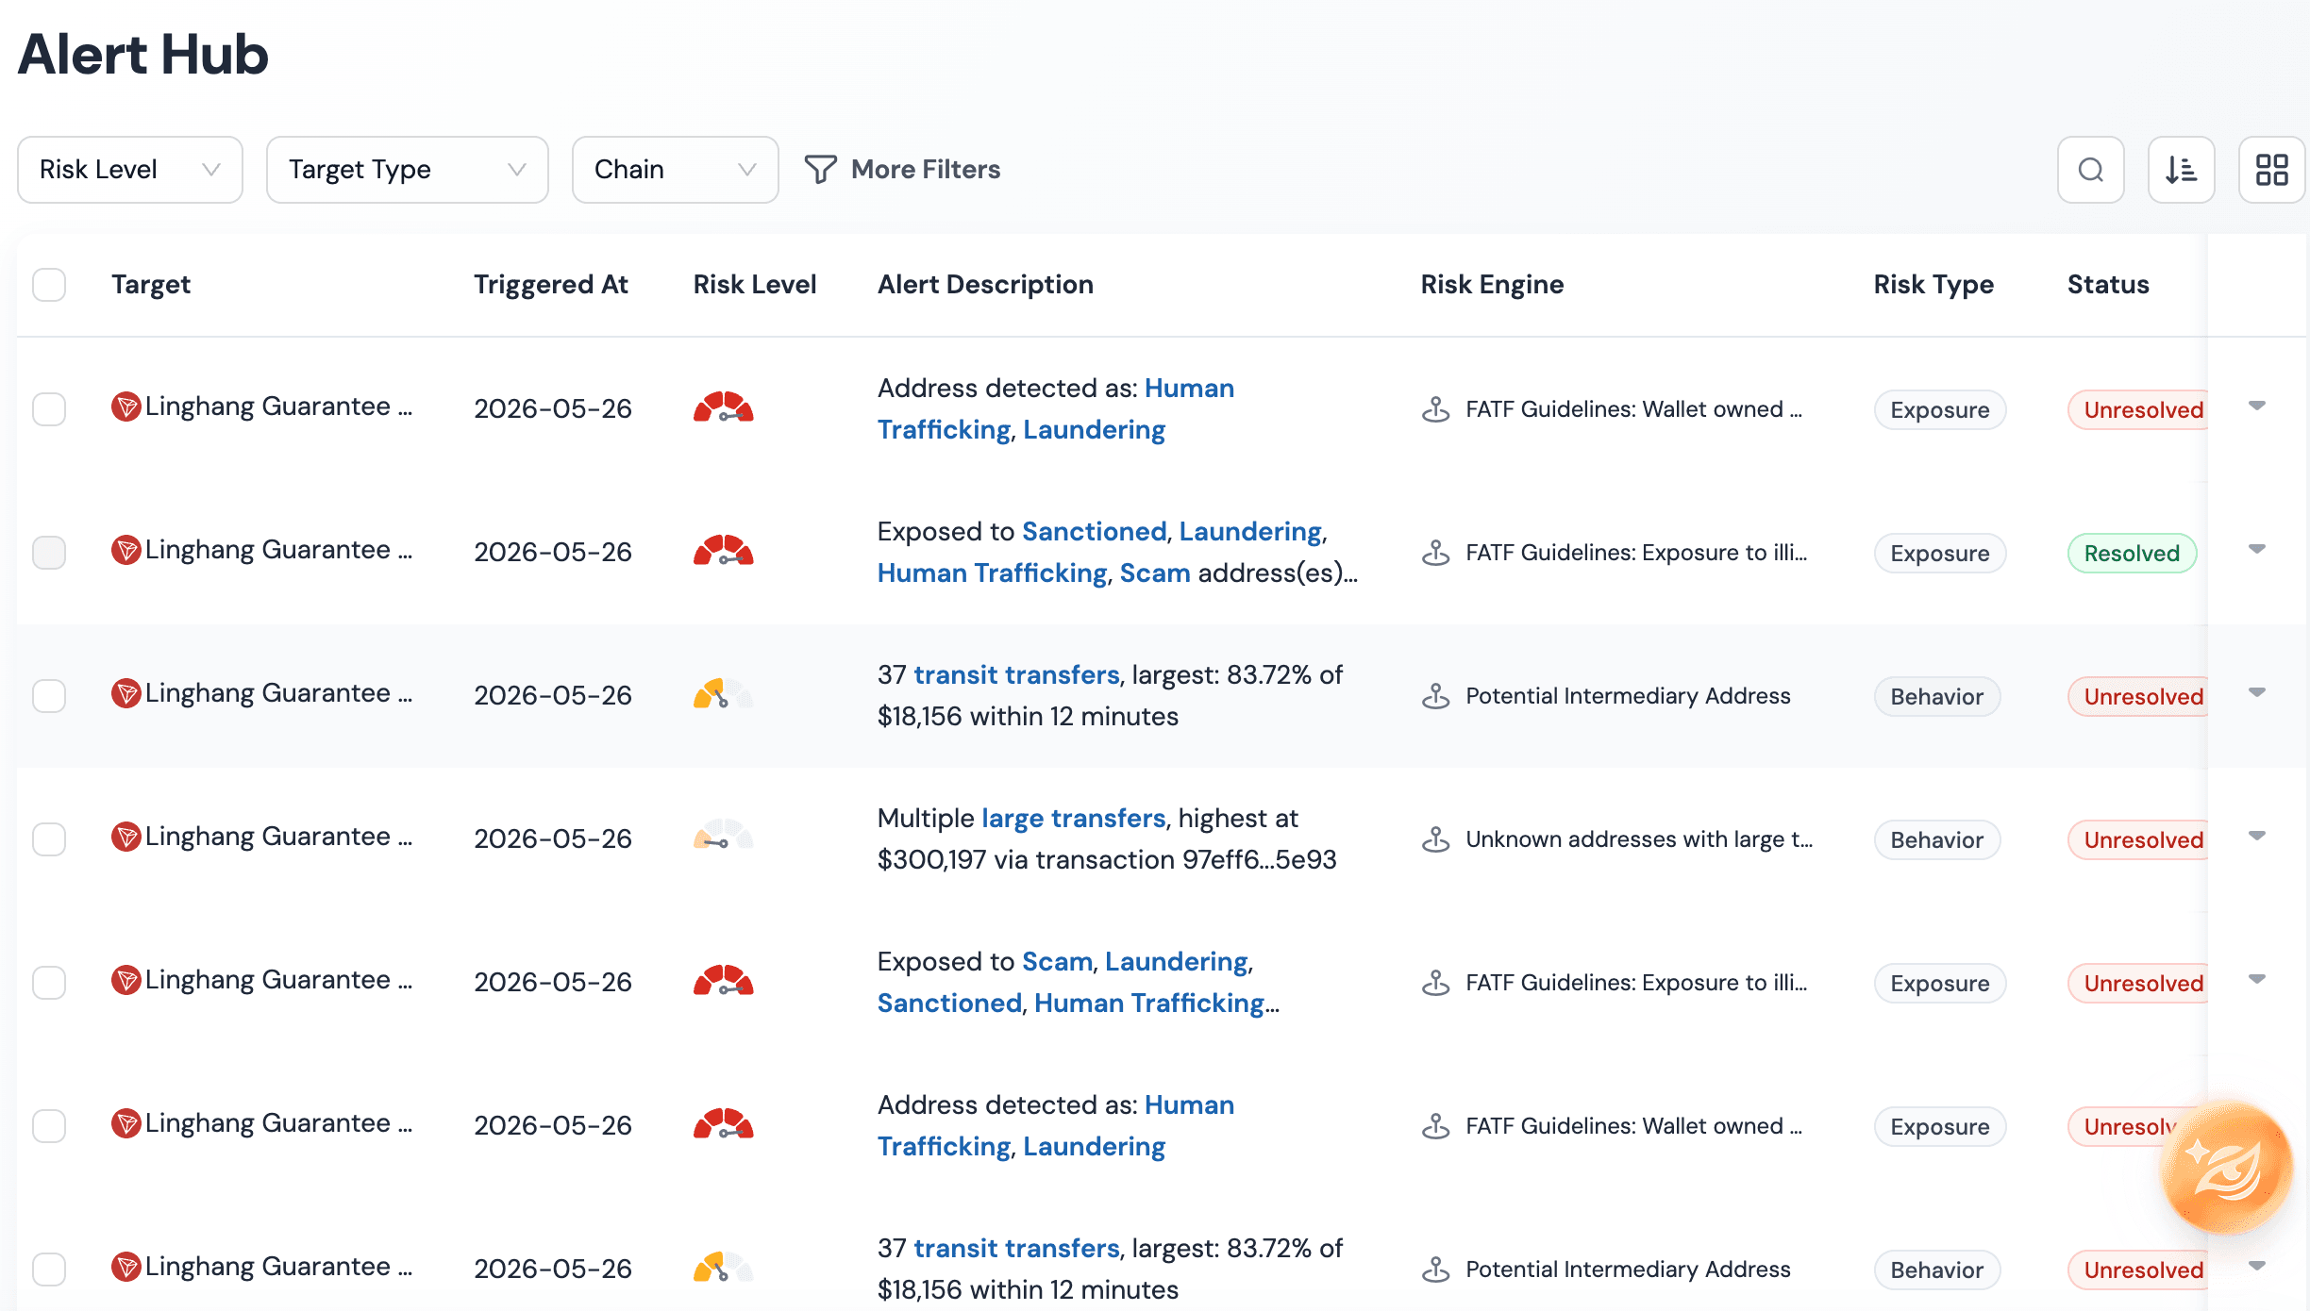The height and width of the screenshot is (1311, 2310).
Task: Click red risk gauge in Exposed to Scam row
Action: [724, 980]
